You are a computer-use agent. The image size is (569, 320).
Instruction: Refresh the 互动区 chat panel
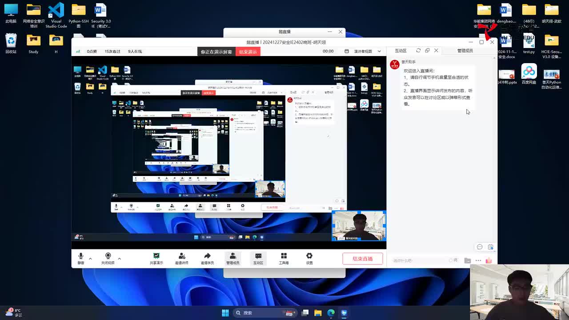[418, 51]
